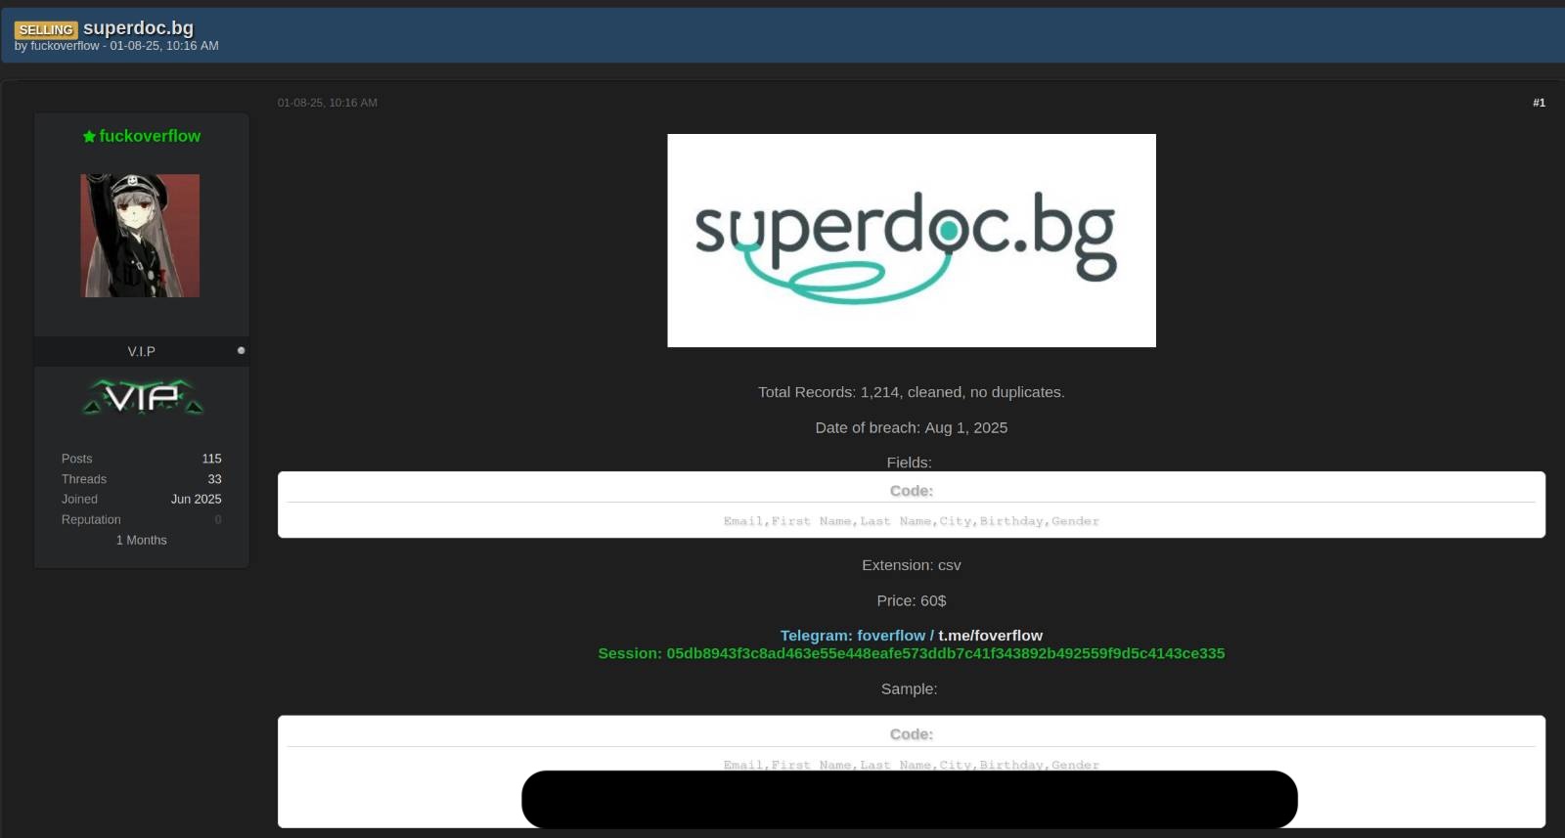Click the SELLING thread prefix badge
Viewport: 1565px width, 838px height.
coord(46,29)
